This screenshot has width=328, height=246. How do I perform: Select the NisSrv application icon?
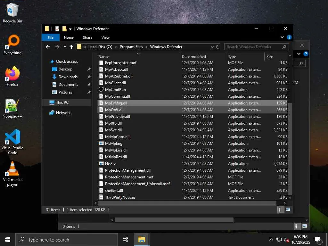pyautogui.click(x=101, y=164)
